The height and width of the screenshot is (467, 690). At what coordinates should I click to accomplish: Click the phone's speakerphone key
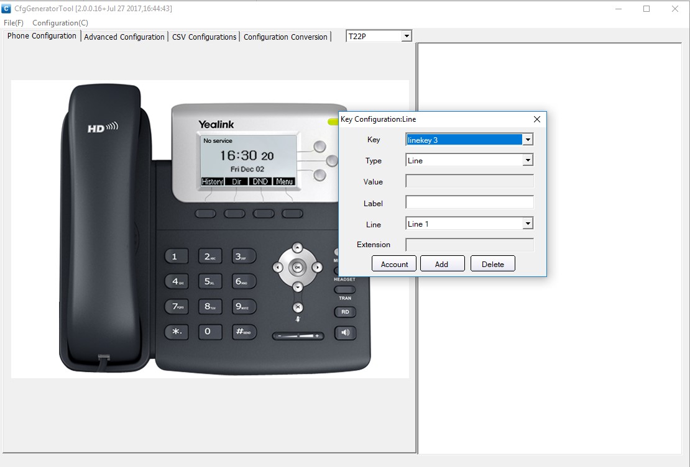[345, 333]
